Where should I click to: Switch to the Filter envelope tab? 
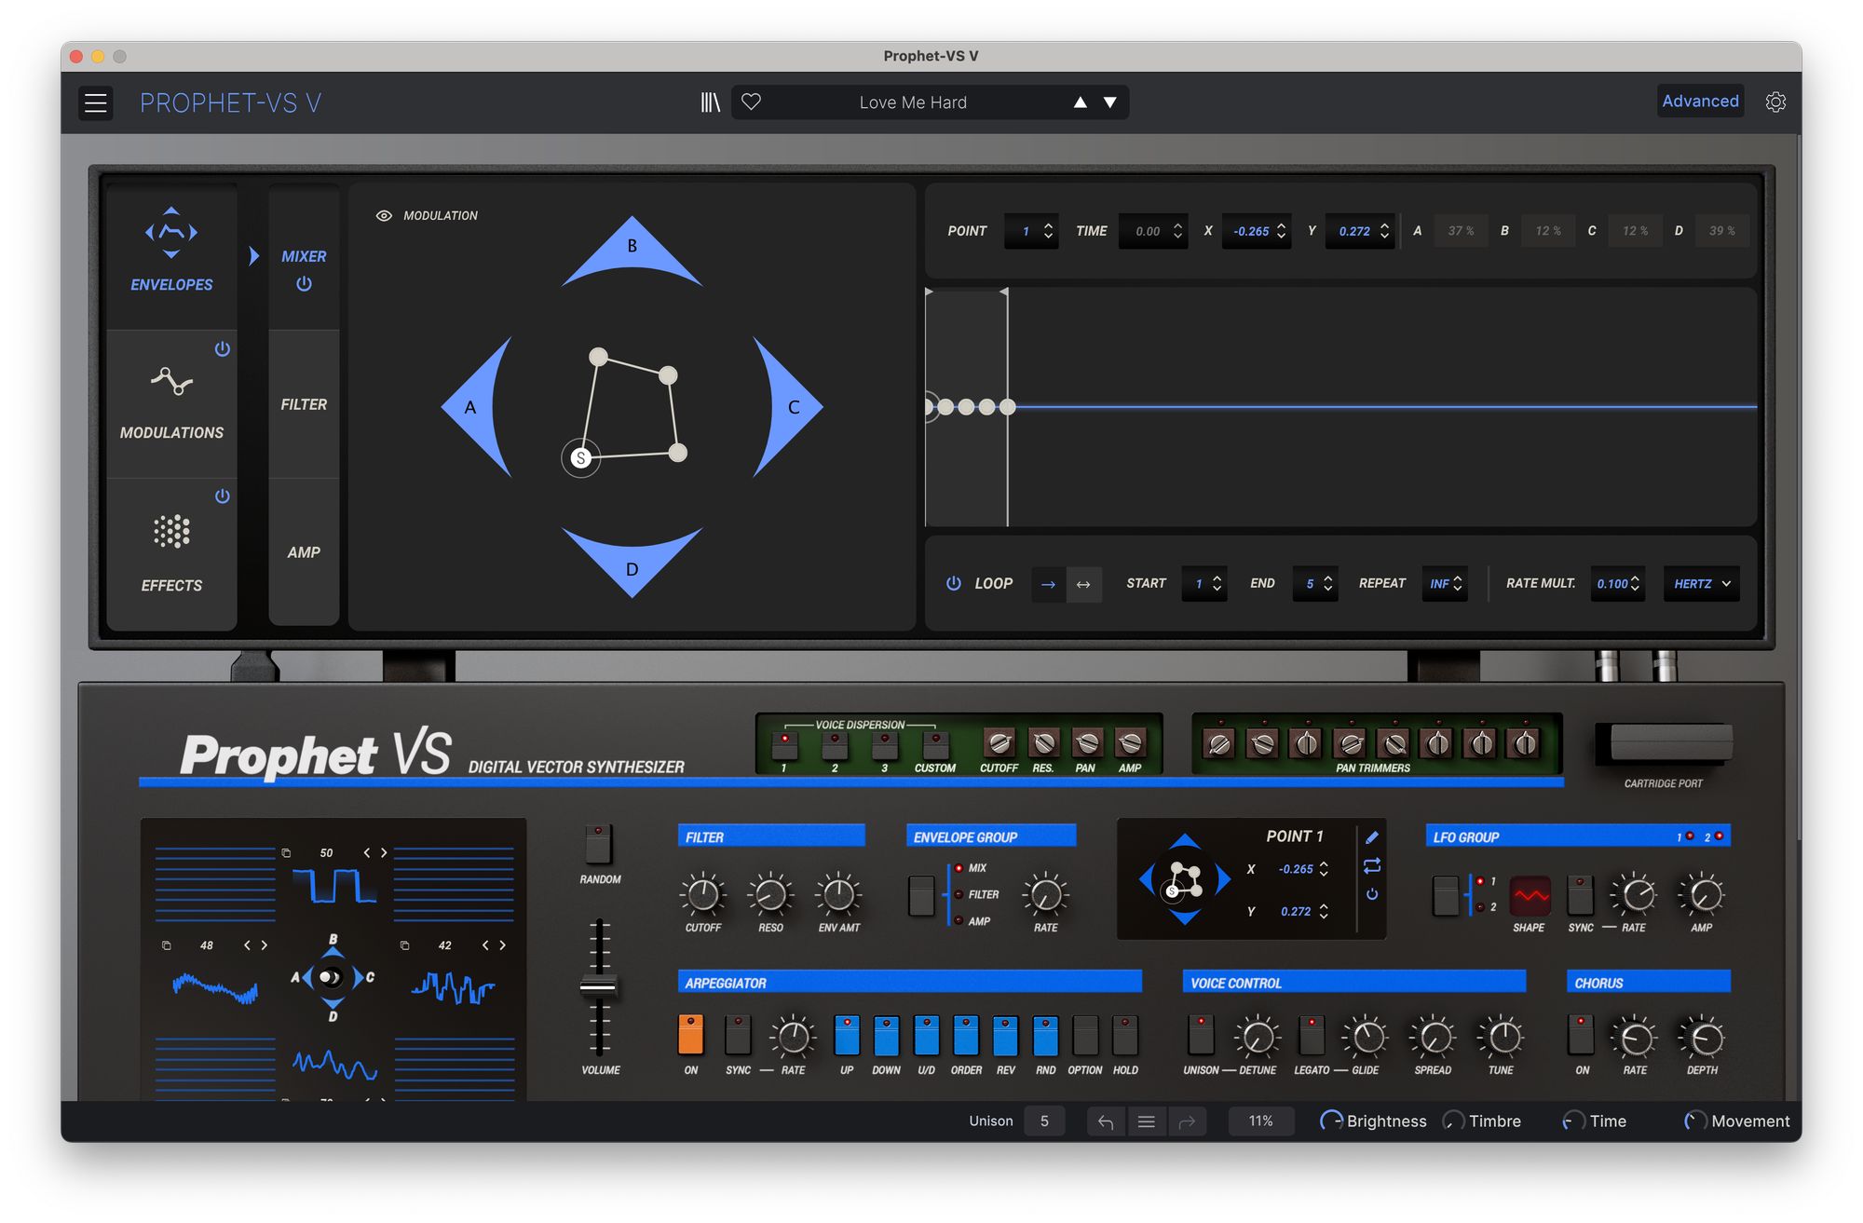coord(304,404)
